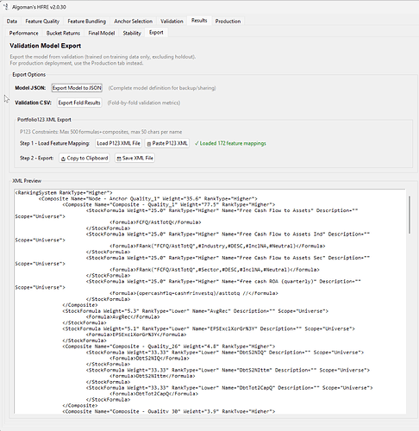Switch to the Feature Quality tab
Image resolution: width=419 pixels, height=431 pixels.
click(42, 22)
